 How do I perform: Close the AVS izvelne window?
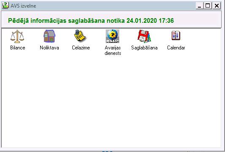217,6
